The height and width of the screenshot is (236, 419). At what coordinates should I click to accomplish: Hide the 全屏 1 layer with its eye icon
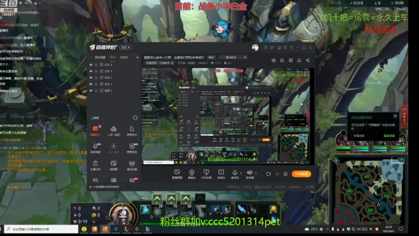point(91,91)
